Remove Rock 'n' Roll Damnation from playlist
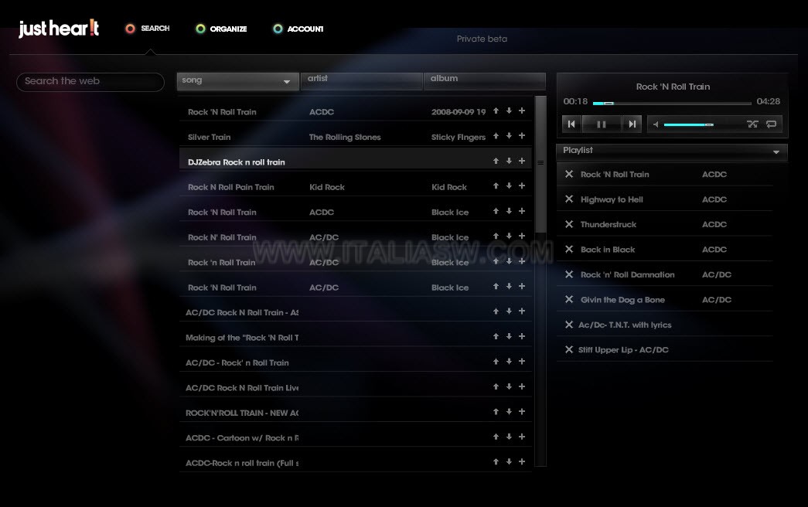 click(569, 274)
